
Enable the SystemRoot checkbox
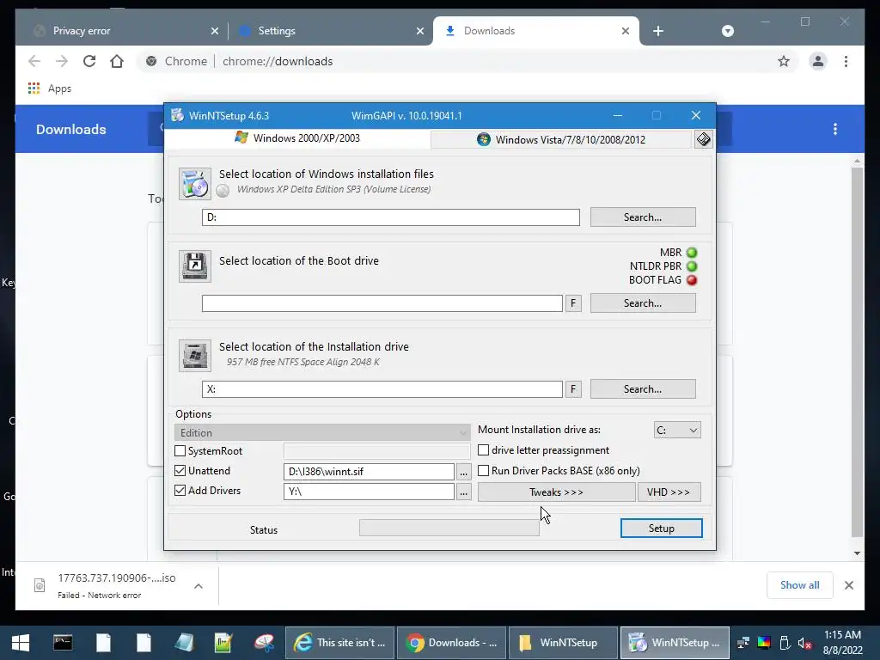(180, 450)
